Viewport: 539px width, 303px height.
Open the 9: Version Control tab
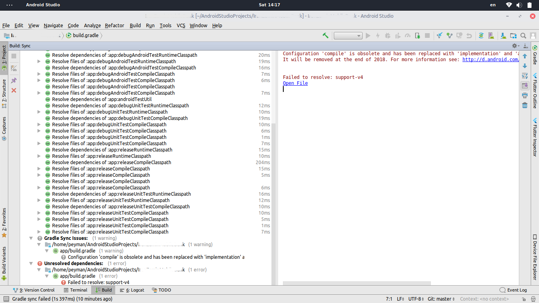pos(34,290)
